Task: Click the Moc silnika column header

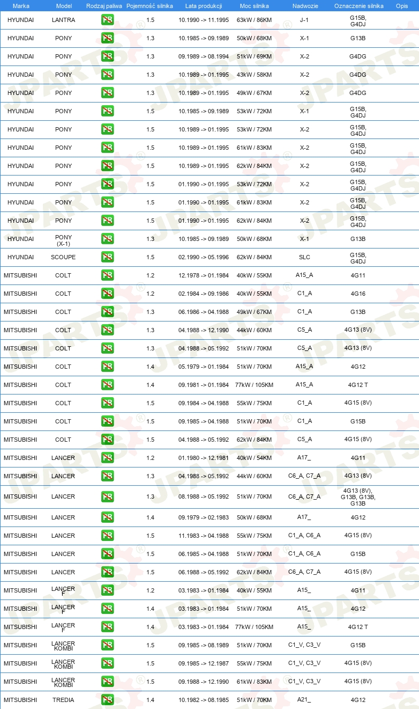Action: pos(254,6)
